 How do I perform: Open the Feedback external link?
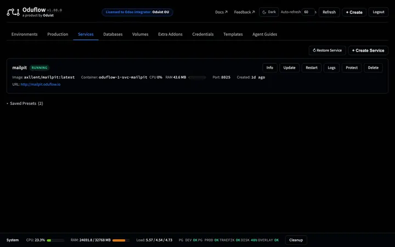(x=244, y=12)
